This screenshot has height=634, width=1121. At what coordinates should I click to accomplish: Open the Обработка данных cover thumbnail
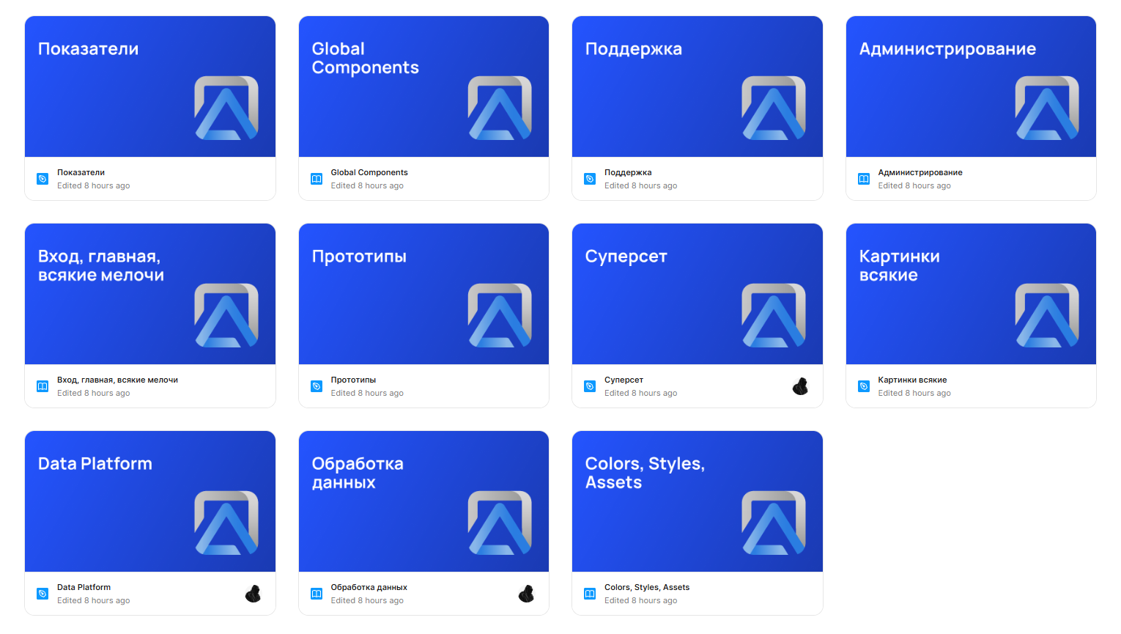423,501
